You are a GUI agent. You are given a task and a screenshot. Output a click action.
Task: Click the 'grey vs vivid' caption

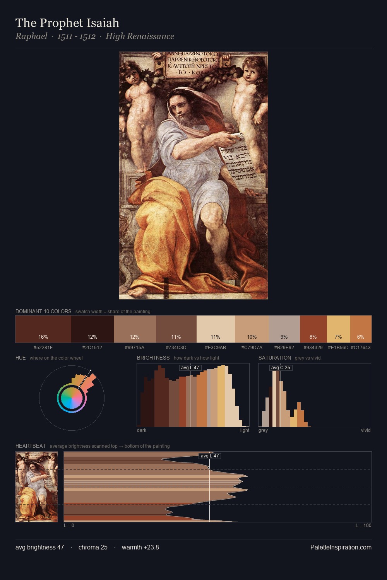coord(308,358)
